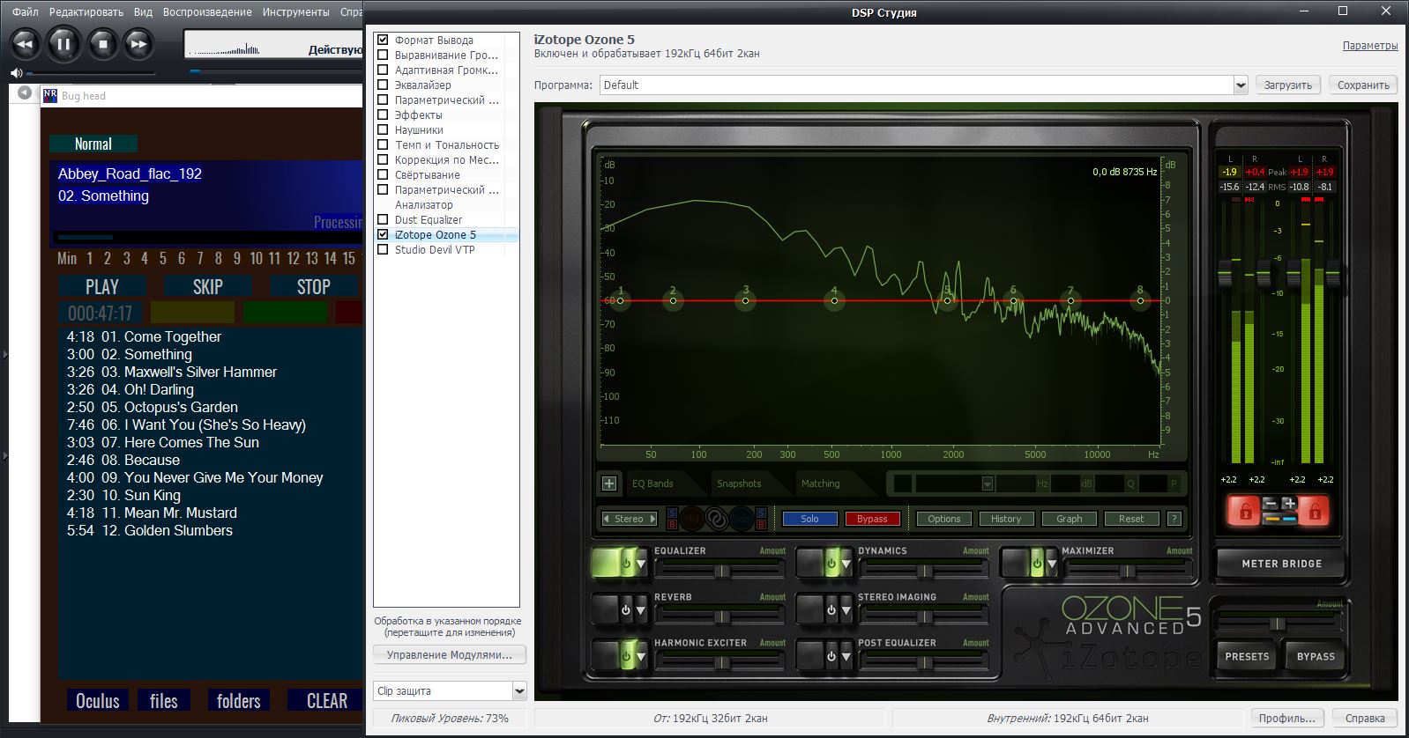
Task: Click the METER BRIDGE button
Action: [1281, 564]
